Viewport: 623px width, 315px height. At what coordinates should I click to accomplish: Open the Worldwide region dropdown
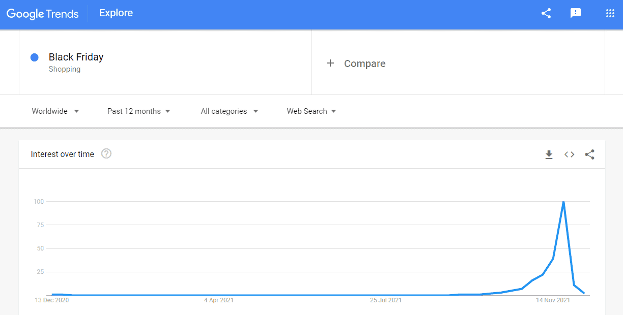point(55,111)
